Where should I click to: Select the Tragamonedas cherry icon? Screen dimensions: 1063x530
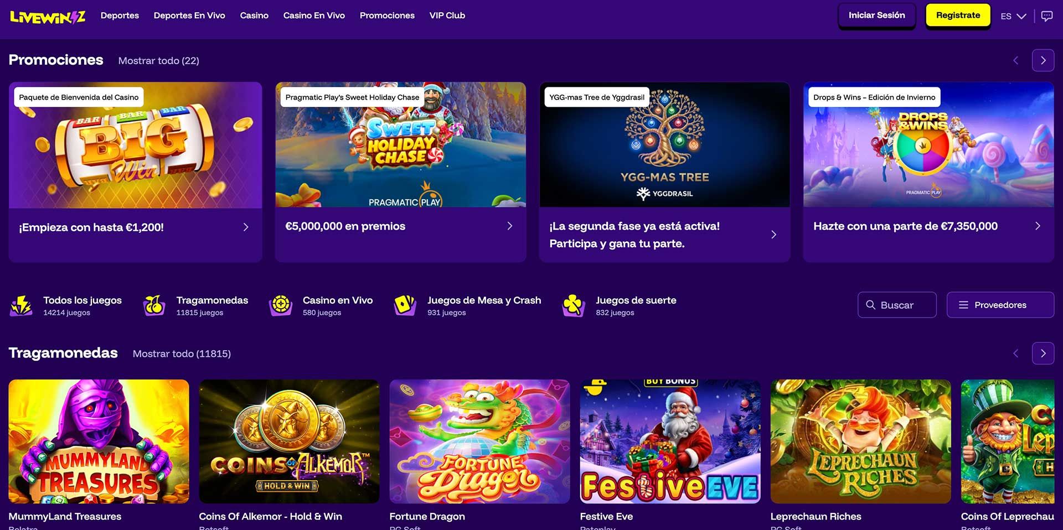tap(154, 305)
